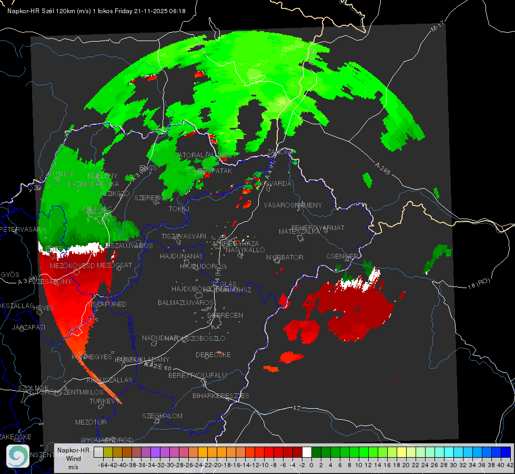Click the KUNHEGYES city label
This screenshot has width=515, height=474.
92,357
